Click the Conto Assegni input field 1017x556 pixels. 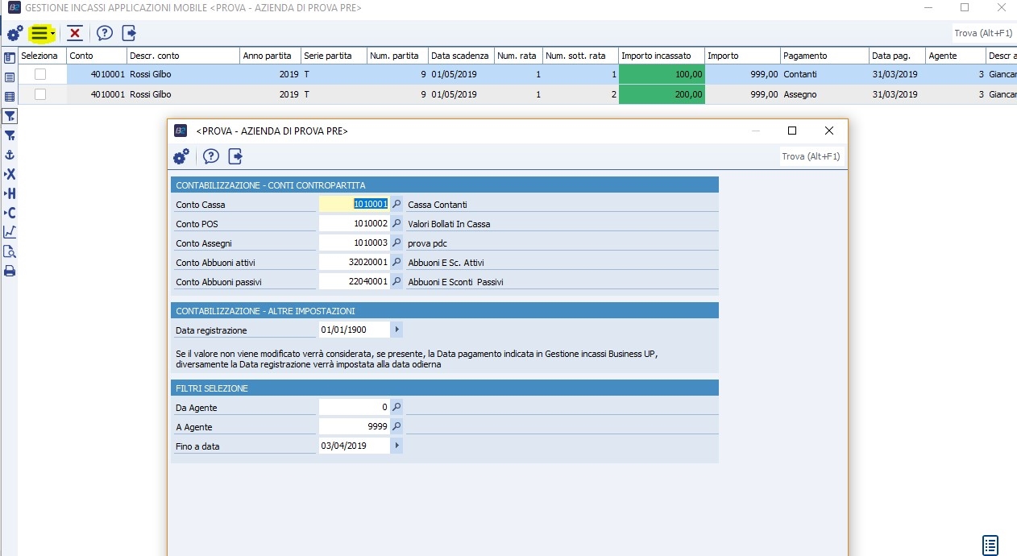click(354, 243)
